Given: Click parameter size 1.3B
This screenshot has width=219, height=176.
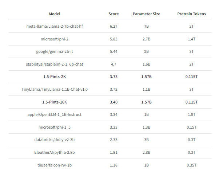Looking at the screenshot, I should 146,127.
